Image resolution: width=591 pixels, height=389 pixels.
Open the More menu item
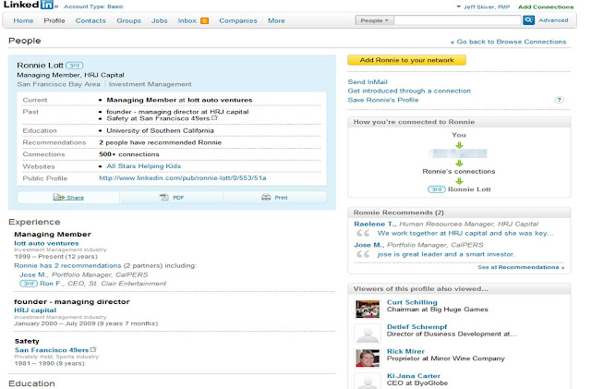[x=276, y=20]
